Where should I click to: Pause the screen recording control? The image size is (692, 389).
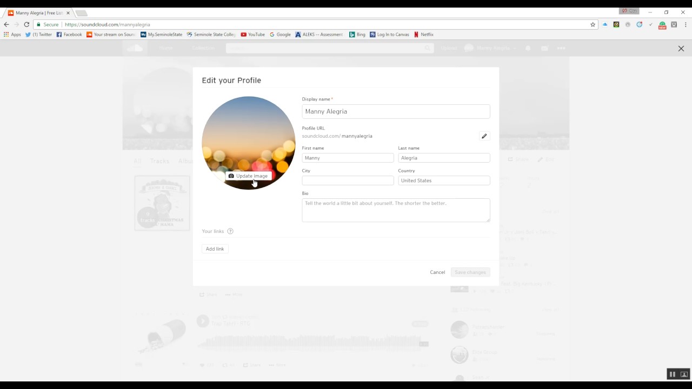[672, 374]
